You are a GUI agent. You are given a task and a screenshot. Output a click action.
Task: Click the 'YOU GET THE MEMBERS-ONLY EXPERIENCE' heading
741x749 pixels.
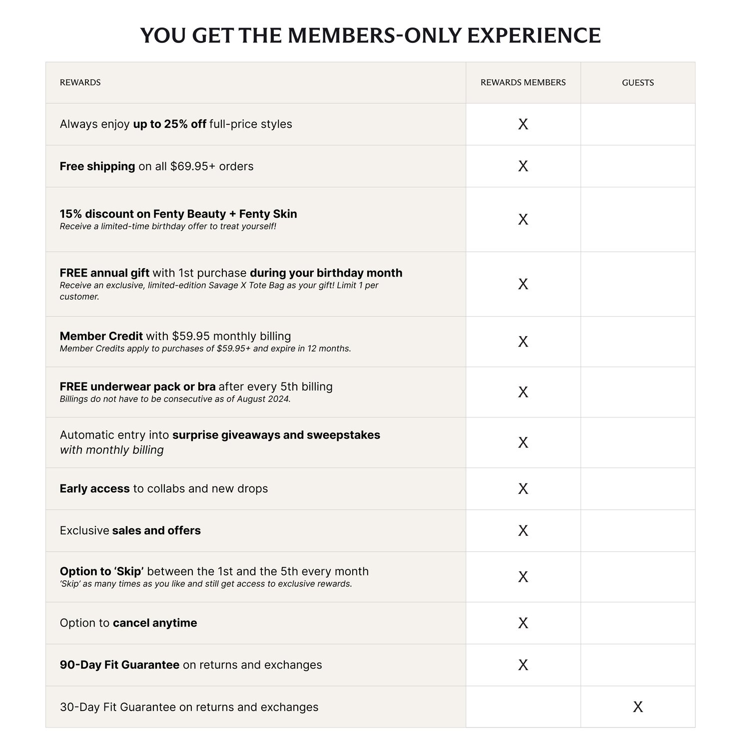(370, 35)
